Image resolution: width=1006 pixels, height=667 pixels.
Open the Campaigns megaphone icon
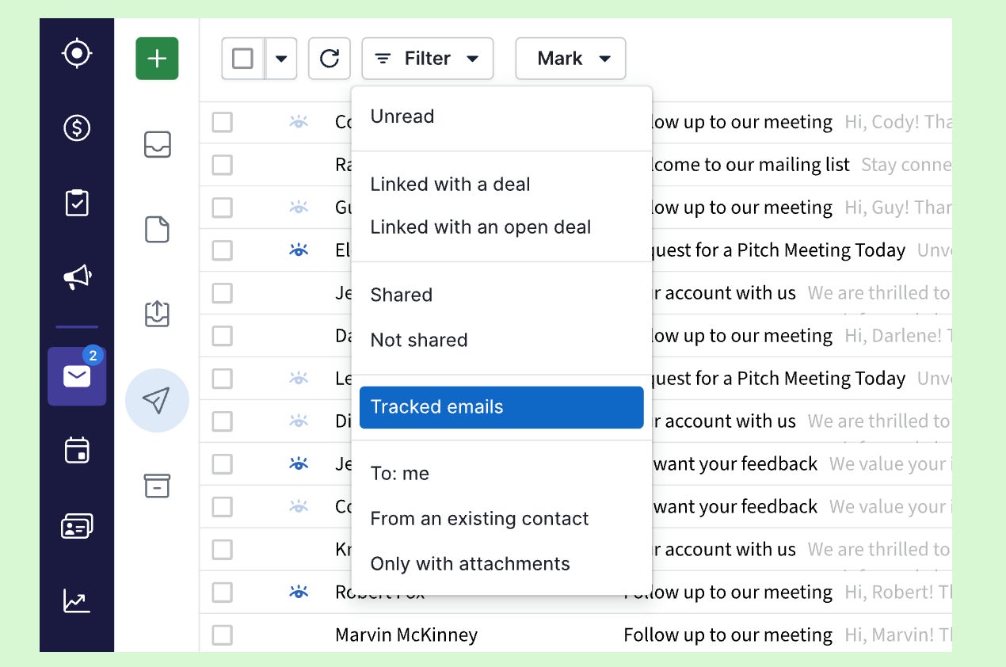[x=77, y=276]
